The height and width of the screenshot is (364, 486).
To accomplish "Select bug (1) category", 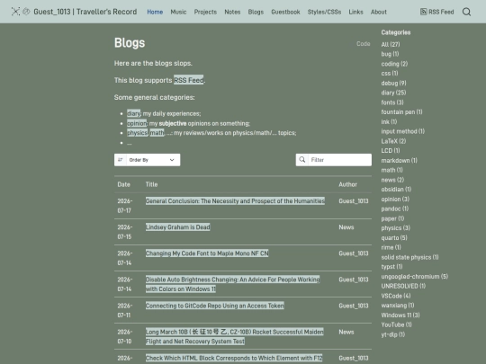I will (x=390, y=54).
